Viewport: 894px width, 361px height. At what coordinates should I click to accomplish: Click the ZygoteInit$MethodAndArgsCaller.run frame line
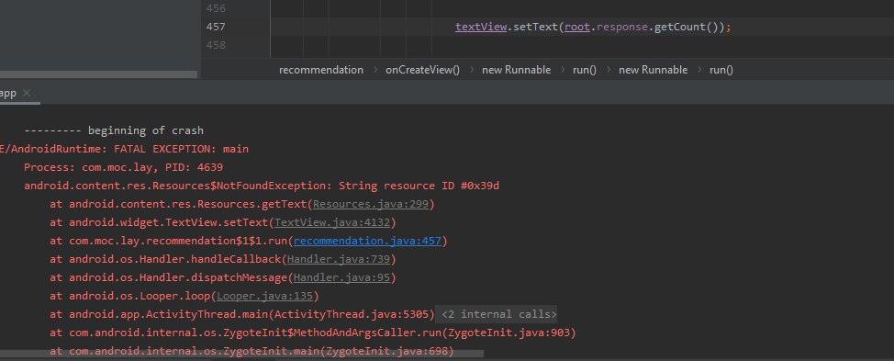313,333
